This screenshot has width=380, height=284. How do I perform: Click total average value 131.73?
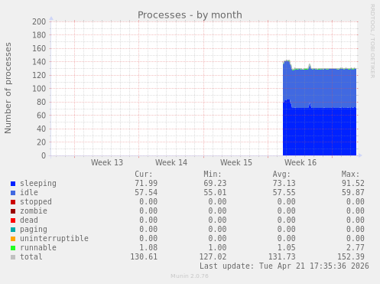281,256
